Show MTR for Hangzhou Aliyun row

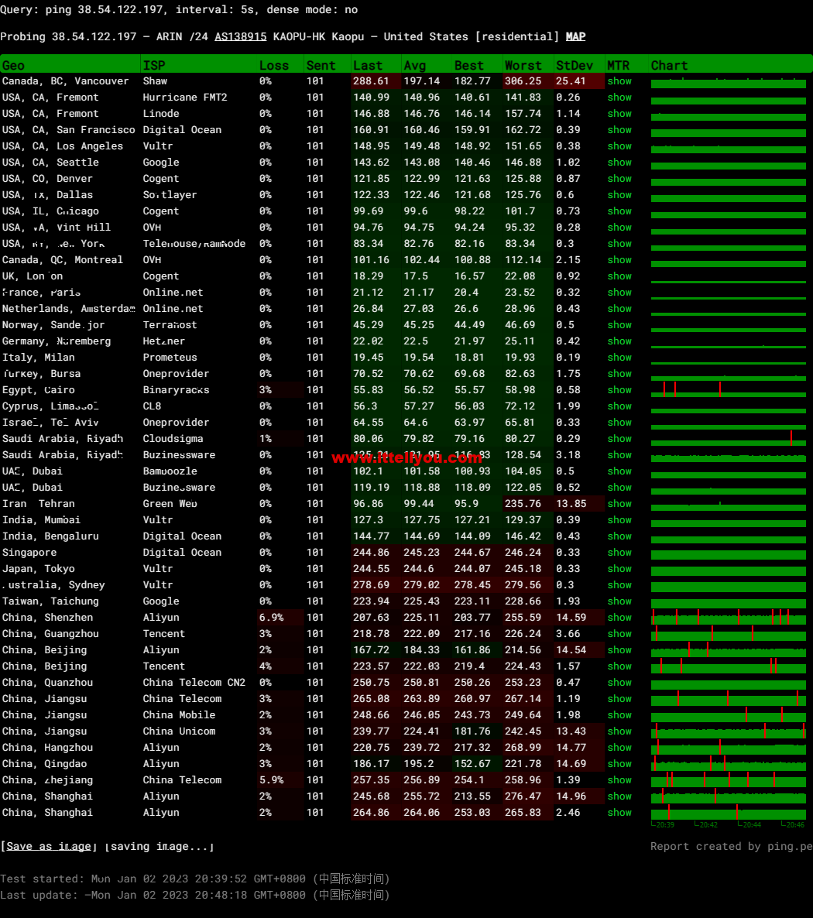pos(619,748)
